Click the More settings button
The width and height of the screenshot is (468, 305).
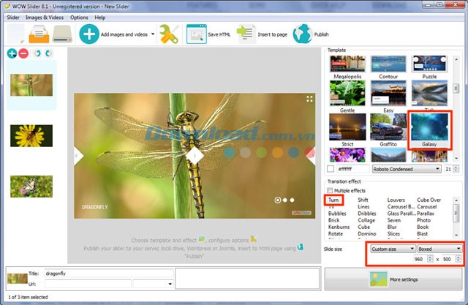(395, 279)
